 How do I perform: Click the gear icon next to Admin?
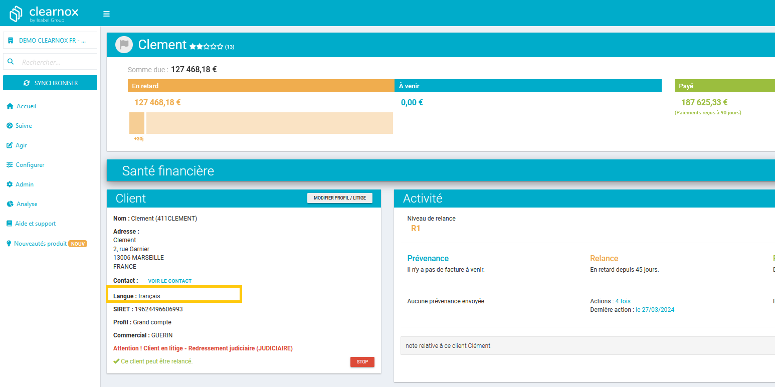(10, 184)
